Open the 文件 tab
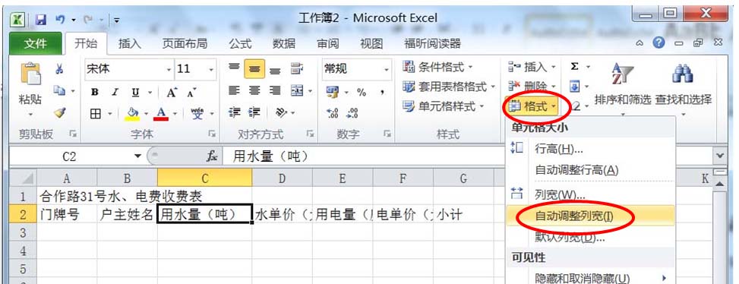 [x=36, y=44]
